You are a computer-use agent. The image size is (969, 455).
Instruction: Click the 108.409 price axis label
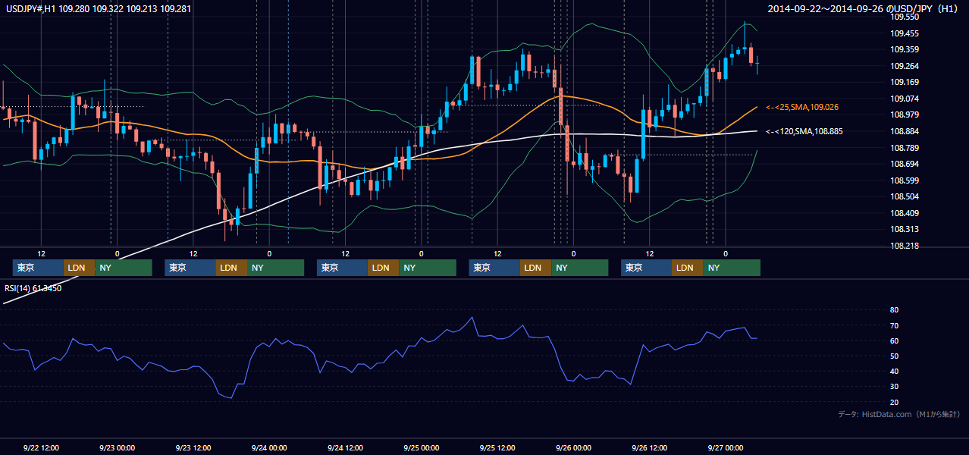pos(904,213)
